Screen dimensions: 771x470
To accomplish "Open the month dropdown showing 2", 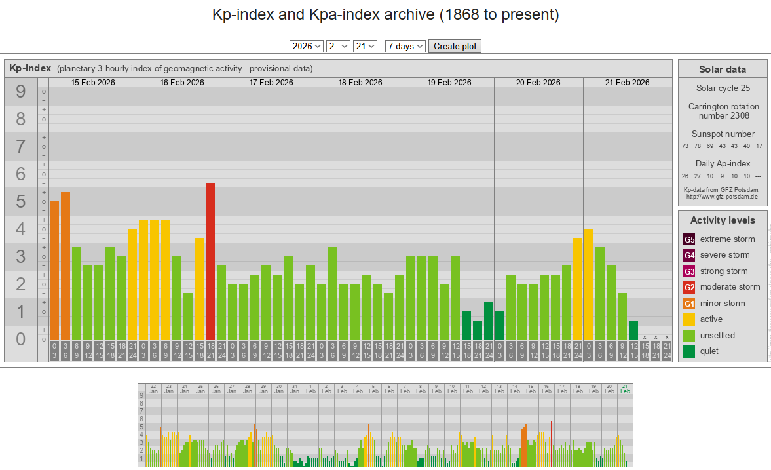I will coord(338,46).
